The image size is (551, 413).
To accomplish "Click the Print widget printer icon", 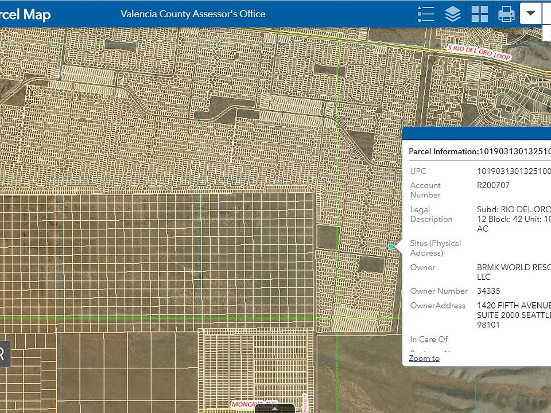I will click(506, 14).
